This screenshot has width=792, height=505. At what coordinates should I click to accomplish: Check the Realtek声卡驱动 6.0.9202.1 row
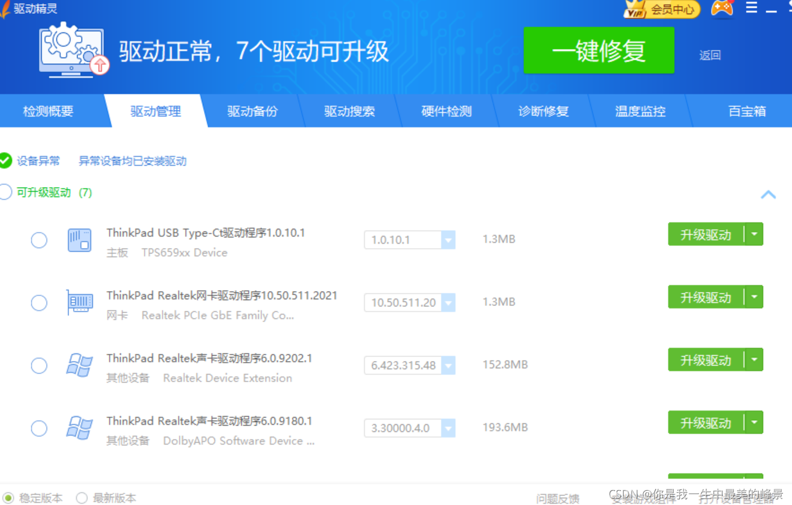[39, 366]
